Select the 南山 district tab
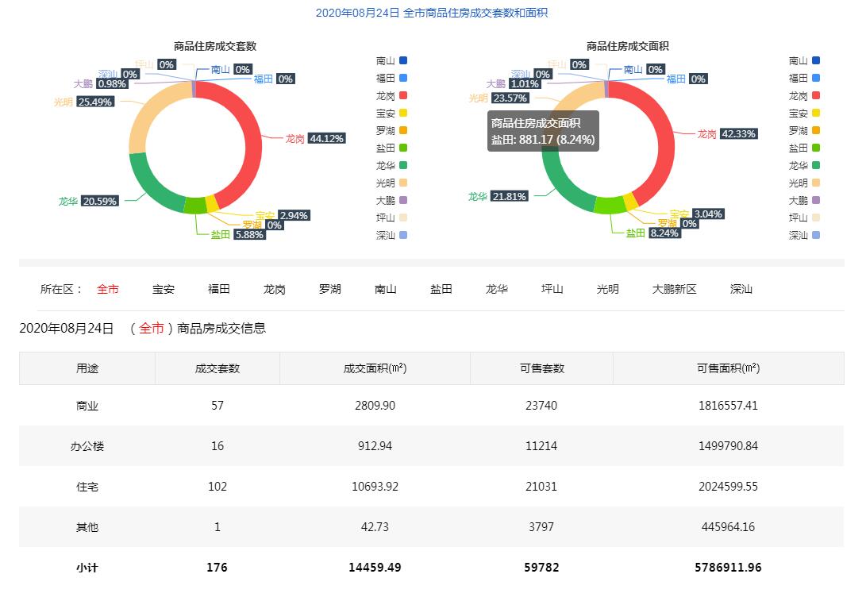866x597 pixels. pos(386,289)
